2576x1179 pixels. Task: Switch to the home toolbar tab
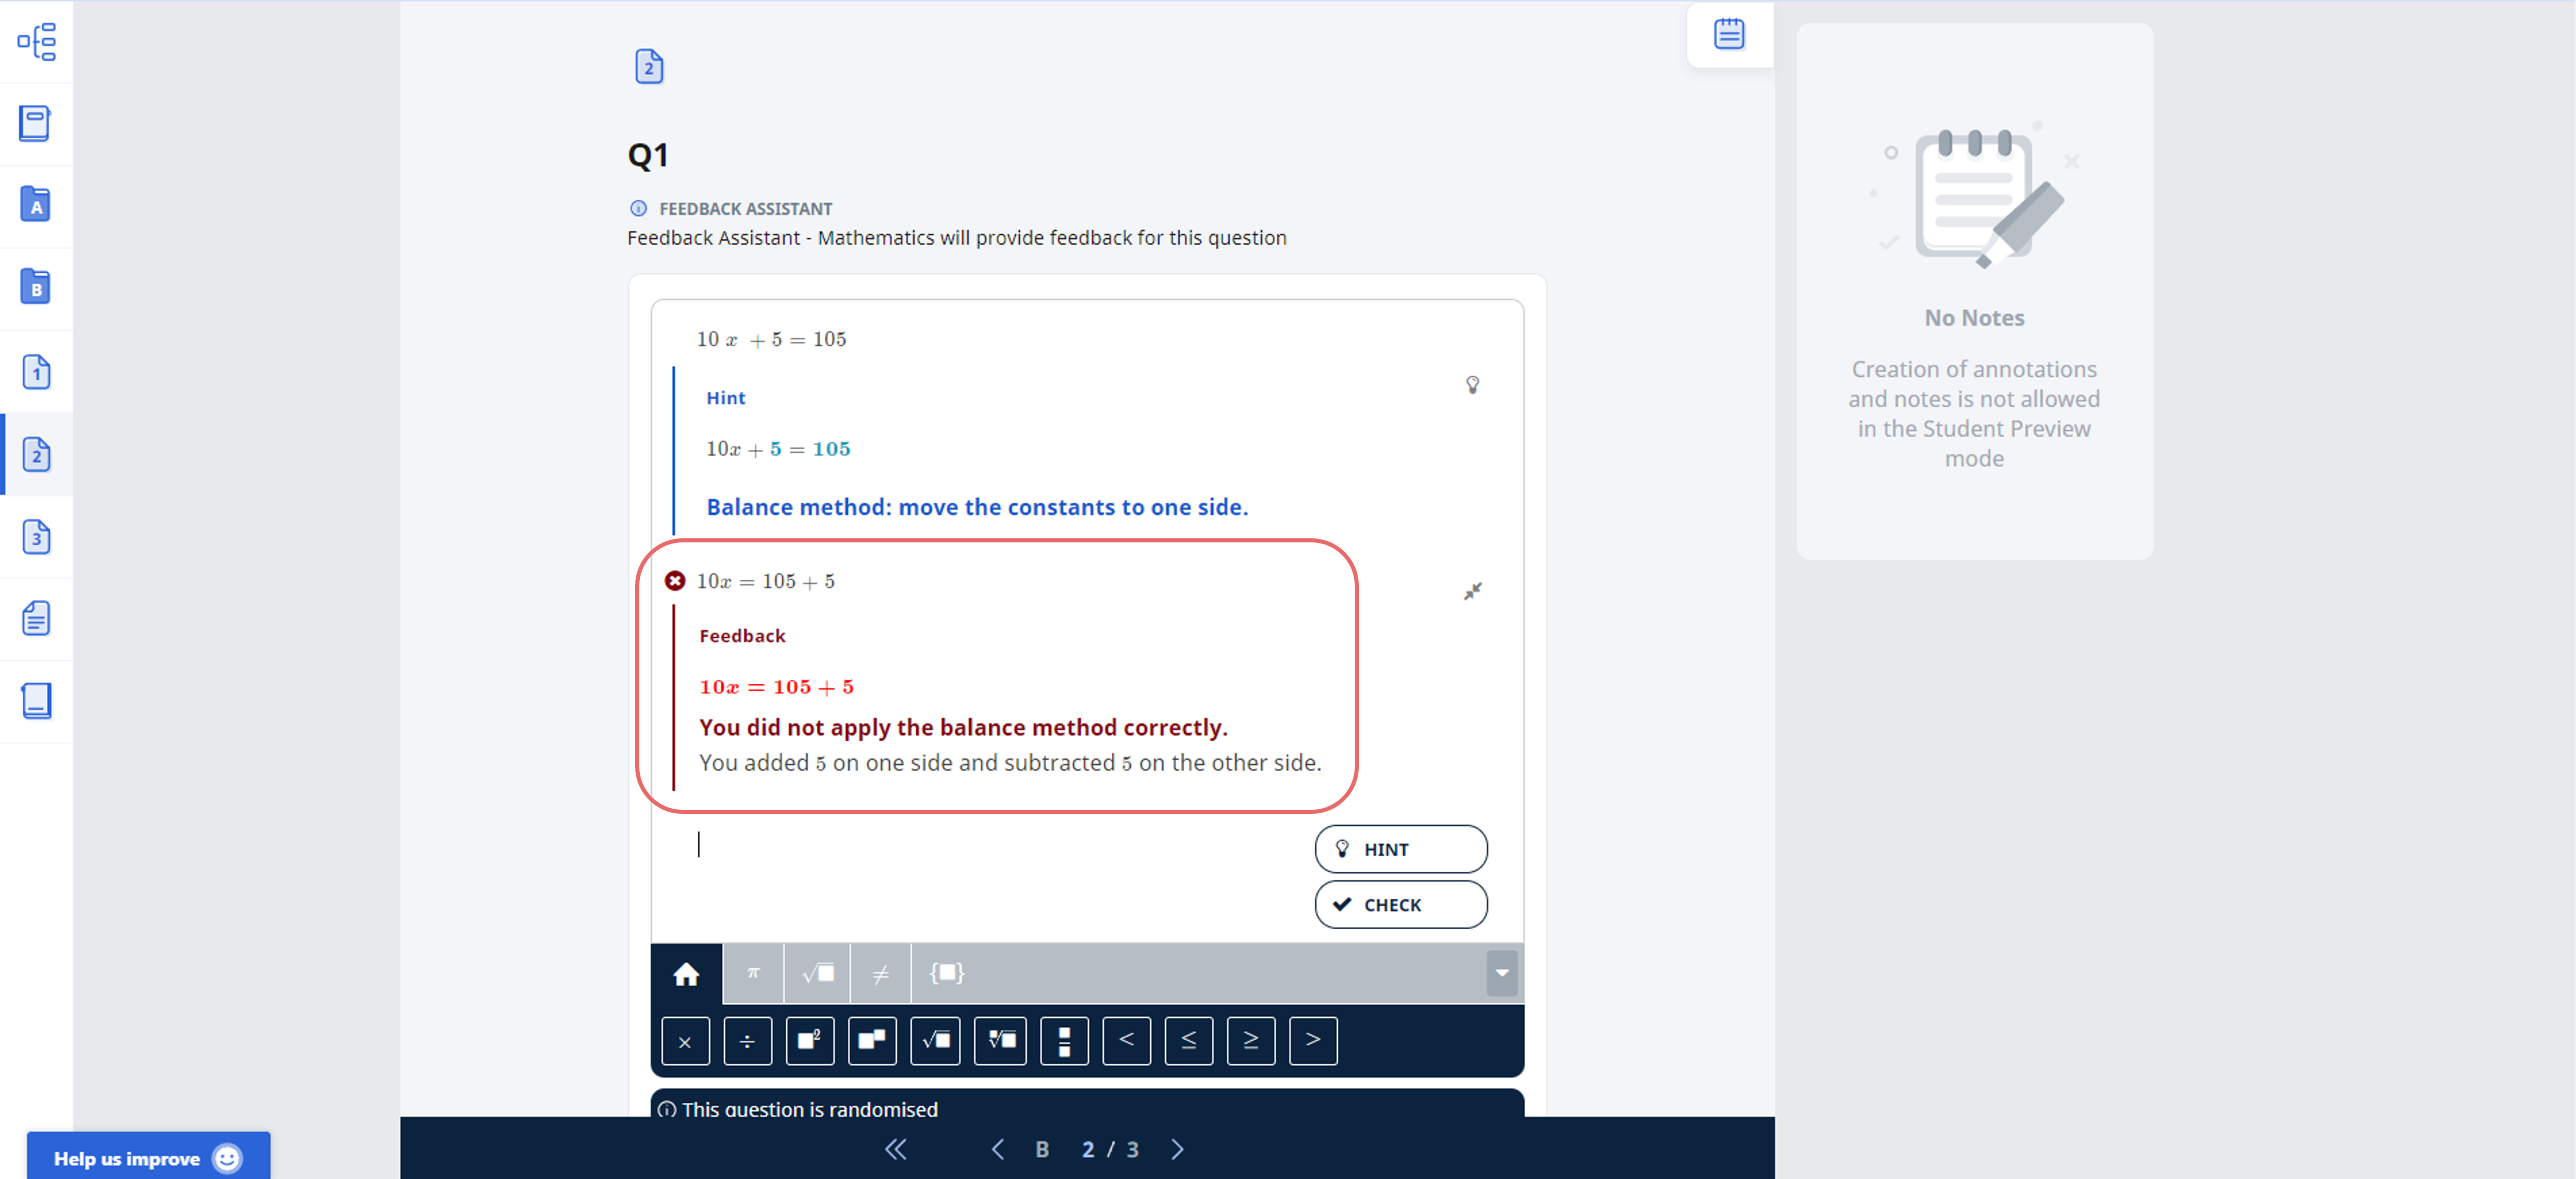tap(687, 971)
